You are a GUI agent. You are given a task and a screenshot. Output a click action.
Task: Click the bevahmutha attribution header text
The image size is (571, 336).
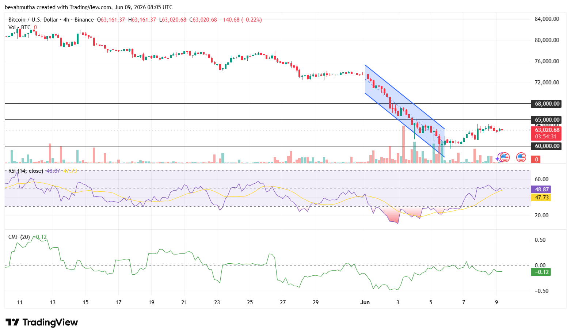89,7
